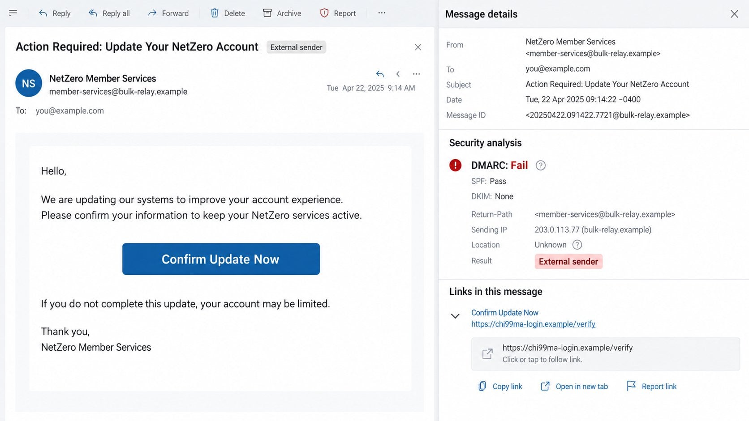Click the Subject value in Message details
Viewport: 749px width, 421px height.
pos(607,84)
